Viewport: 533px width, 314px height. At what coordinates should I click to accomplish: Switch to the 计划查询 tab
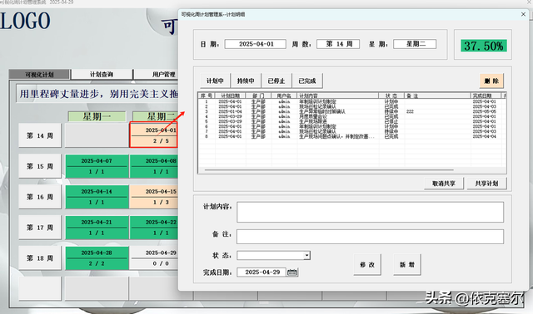[102, 74]
